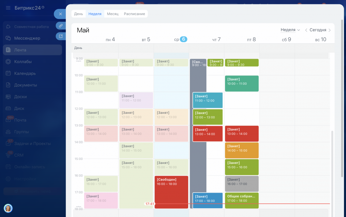Click the сб 9 day header

coord(287,40)
